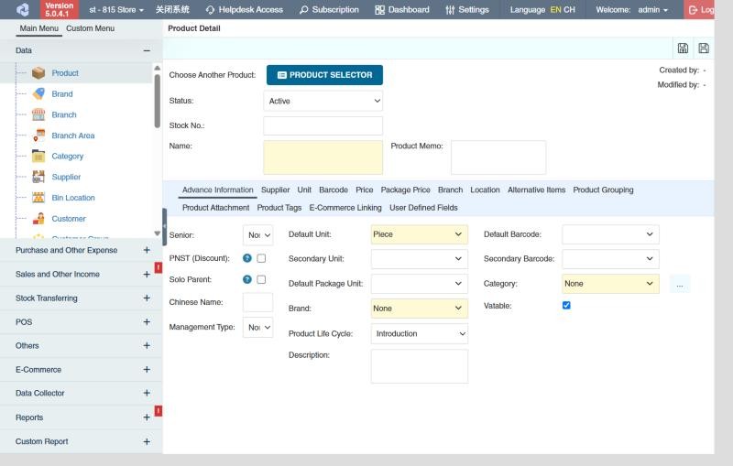Click the Log out button
733x466 pixels.
tap(700, 9)
